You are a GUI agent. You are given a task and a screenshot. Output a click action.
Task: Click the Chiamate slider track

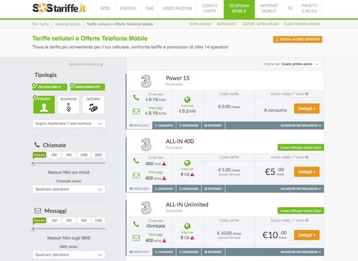[x=69, y=163]
